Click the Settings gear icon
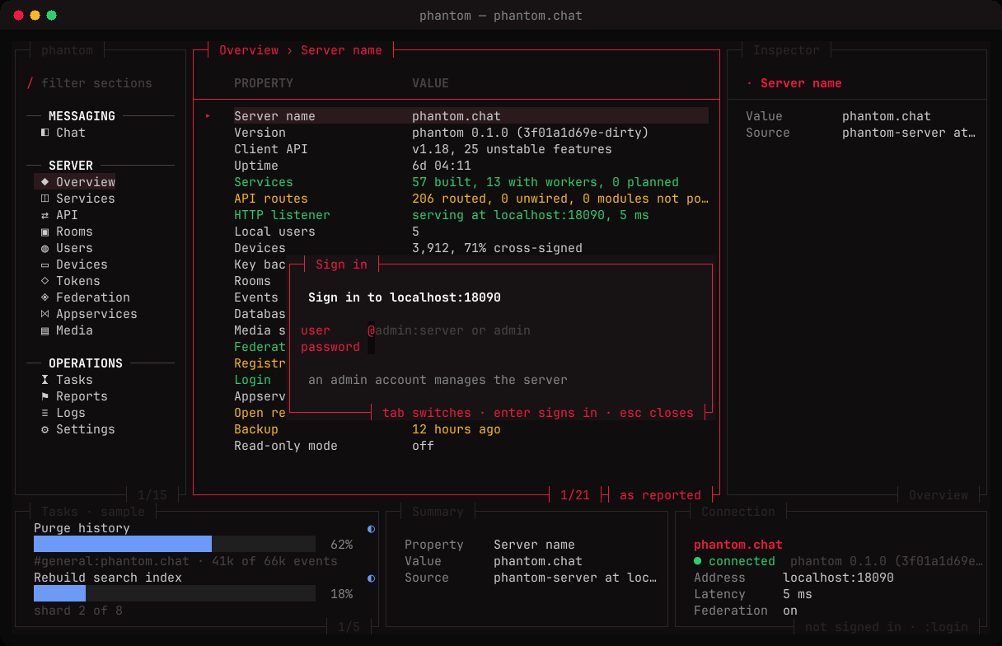1002x646 pixels. (x=44, y=429)
